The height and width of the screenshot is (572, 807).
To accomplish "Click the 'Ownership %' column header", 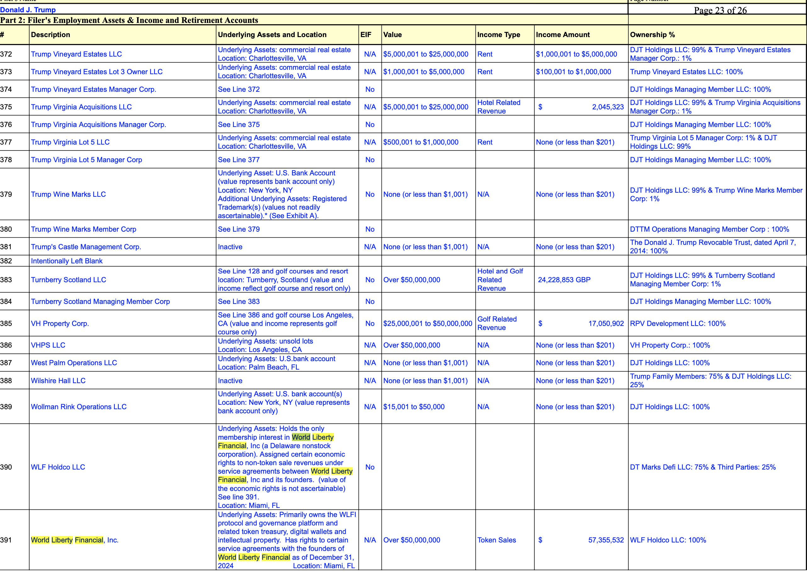I will coord(652,35).
